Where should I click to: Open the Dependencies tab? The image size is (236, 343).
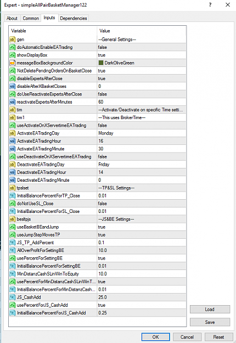[74, 18]
